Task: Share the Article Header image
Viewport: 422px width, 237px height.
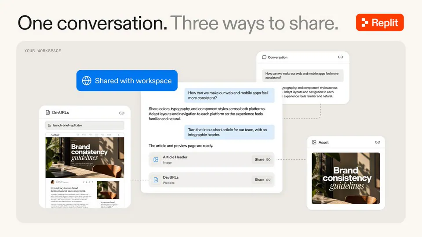Action: tap(262, 159)
